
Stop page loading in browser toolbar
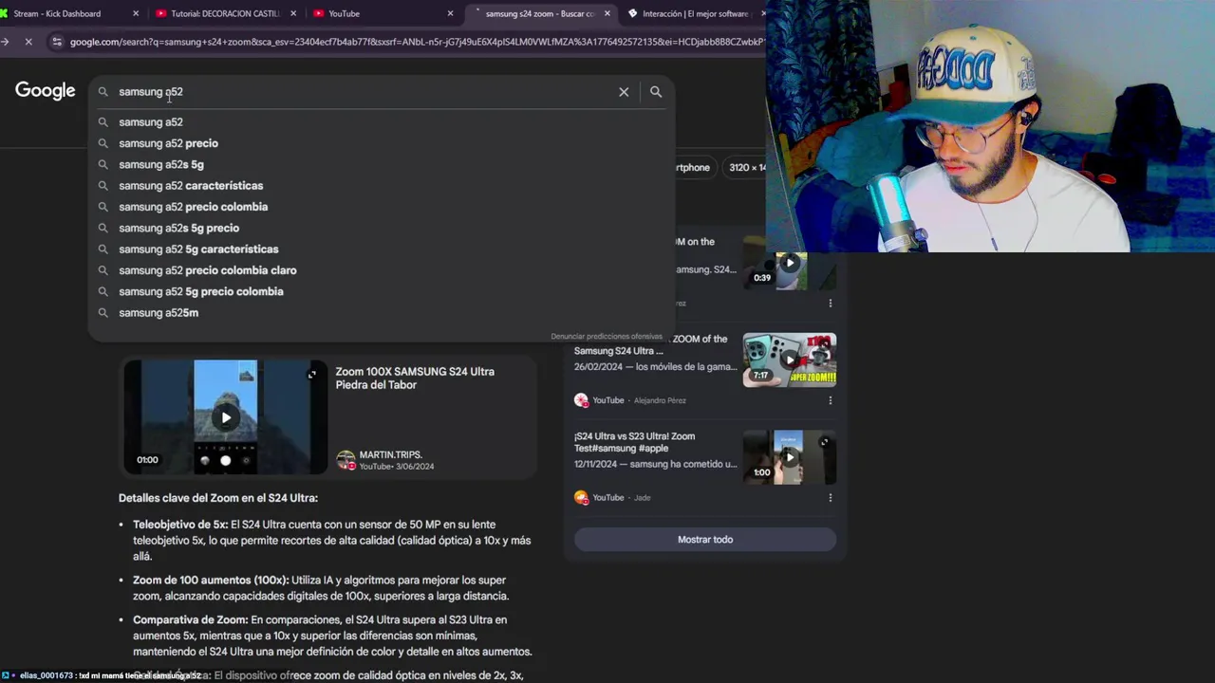point(28,42)
